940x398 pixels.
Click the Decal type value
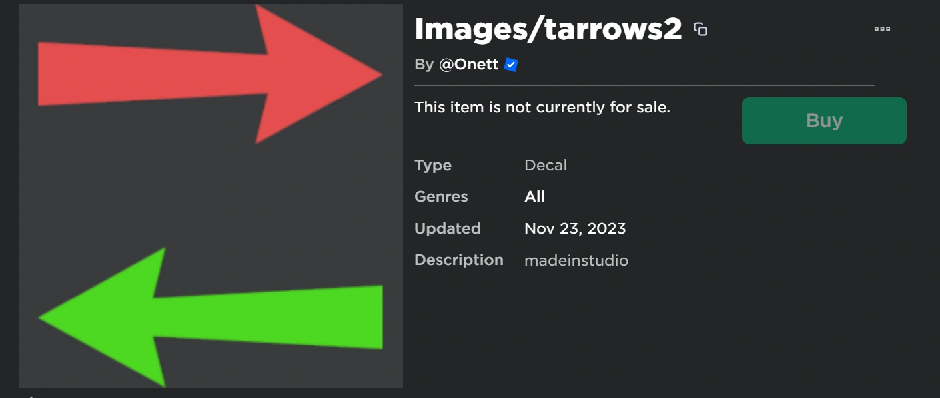[546, 166]
